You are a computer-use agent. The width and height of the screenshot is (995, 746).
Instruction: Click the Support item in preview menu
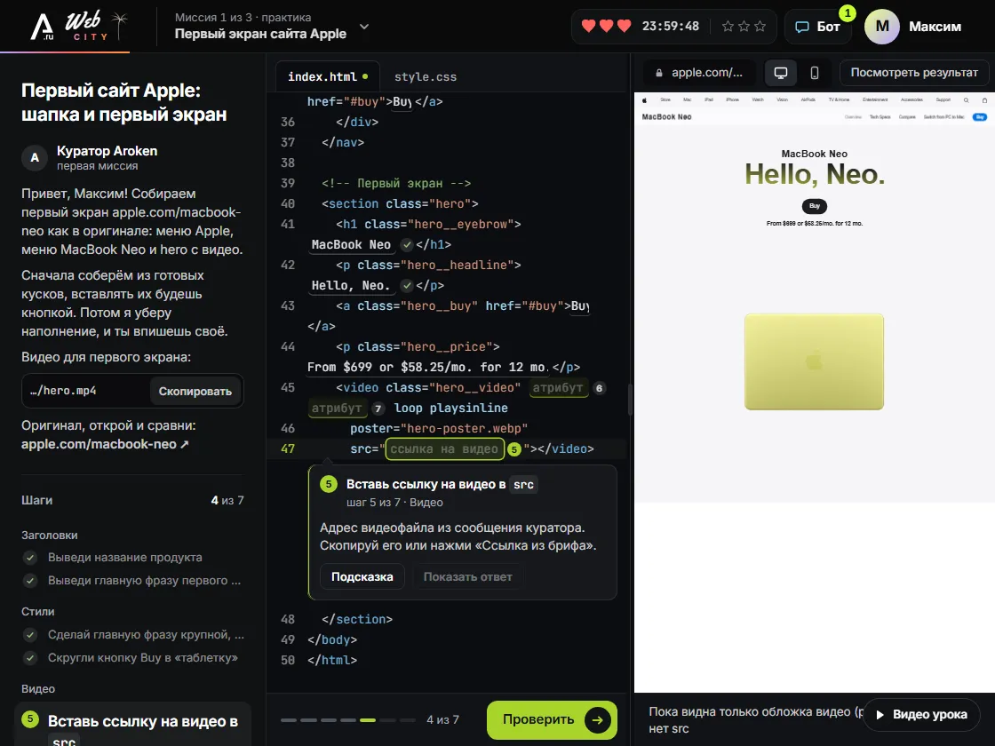(943, 100)
